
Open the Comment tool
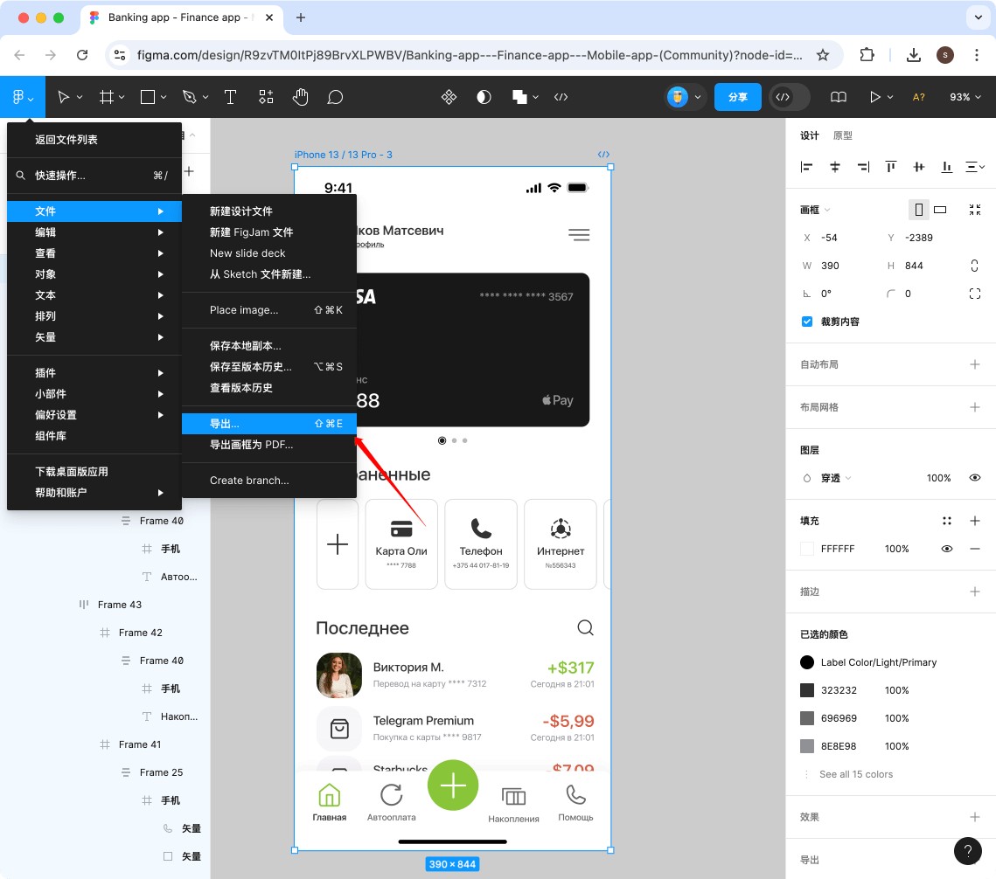click(x=335, y=96)
